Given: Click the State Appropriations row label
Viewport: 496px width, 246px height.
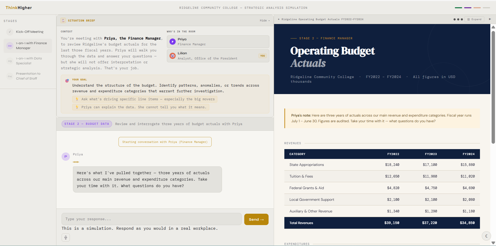Looking at the screenshot, I should (x=307, y=165).
